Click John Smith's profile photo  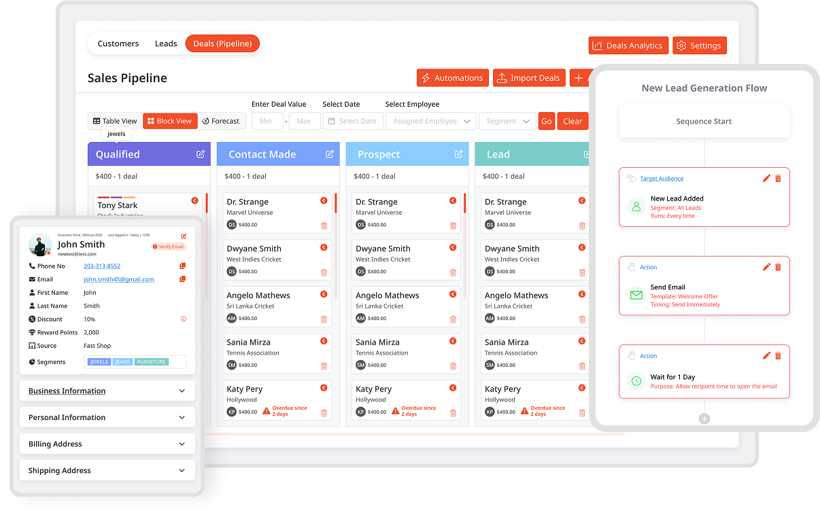[40, 245]
